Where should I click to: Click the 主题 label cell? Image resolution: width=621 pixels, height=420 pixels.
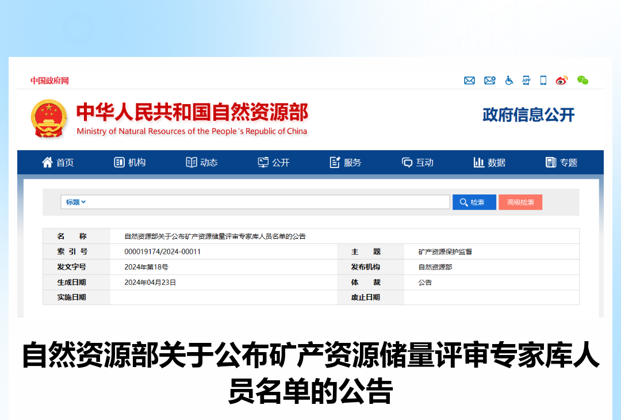pos(370,251)
